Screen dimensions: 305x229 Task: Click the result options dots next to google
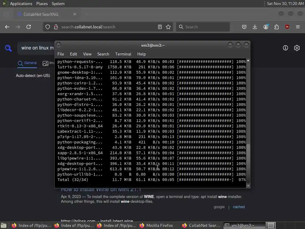click(x=229, y=208)
